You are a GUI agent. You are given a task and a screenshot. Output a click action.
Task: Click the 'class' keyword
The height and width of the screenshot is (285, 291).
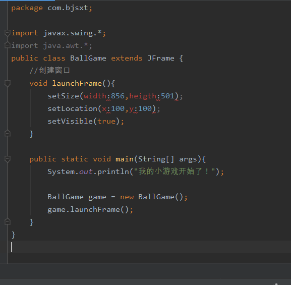click(x=54, y=59)
